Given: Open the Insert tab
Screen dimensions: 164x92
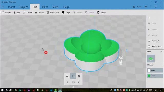Looking at the screenshot, I should click(12, 7).
